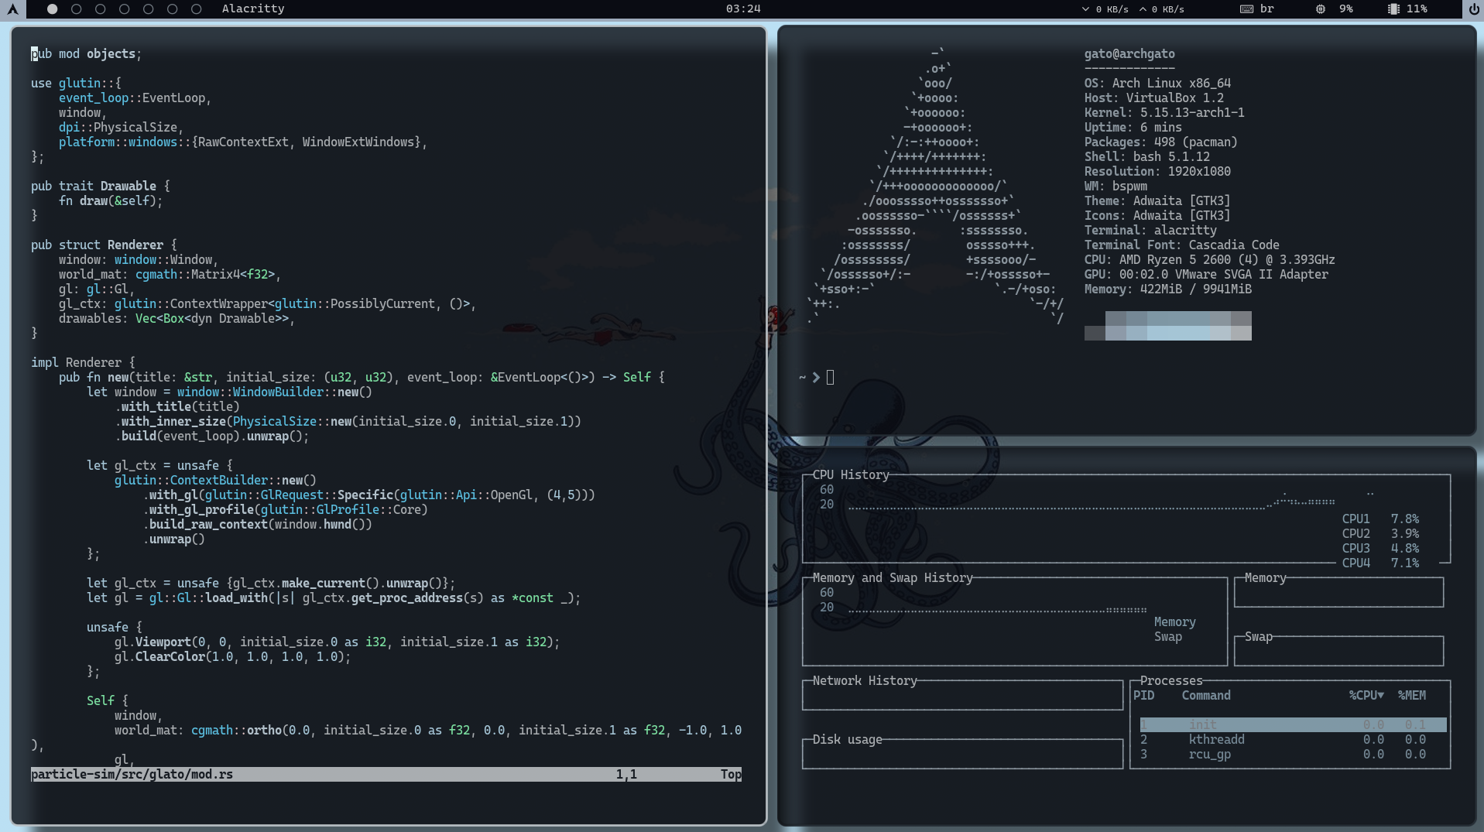
Task: Click 'pub struct Renderer {' line in vim
Action: click(104, 245)
